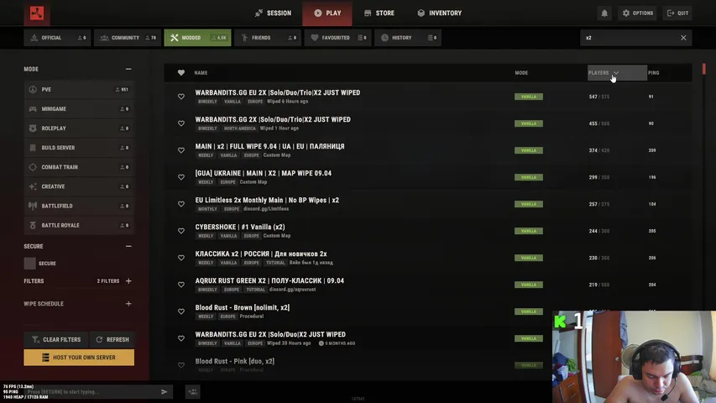Favourite the [GUA] UKRAINE MAIN X2 server
Screen dimensions: 716x403
pos(181,177)
